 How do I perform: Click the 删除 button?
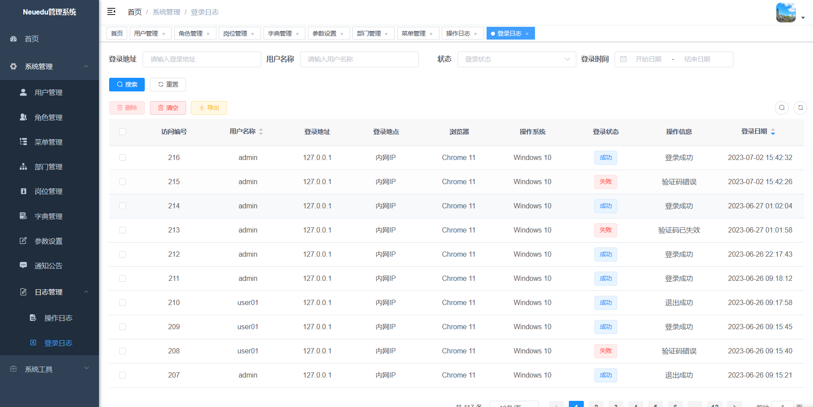(x=127, y=108)
